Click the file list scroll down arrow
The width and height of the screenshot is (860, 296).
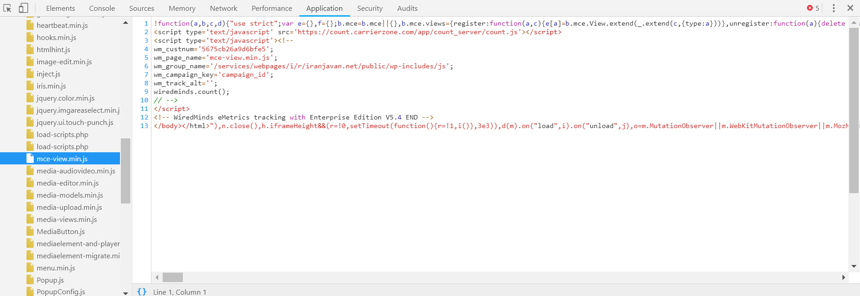(125, 293)
